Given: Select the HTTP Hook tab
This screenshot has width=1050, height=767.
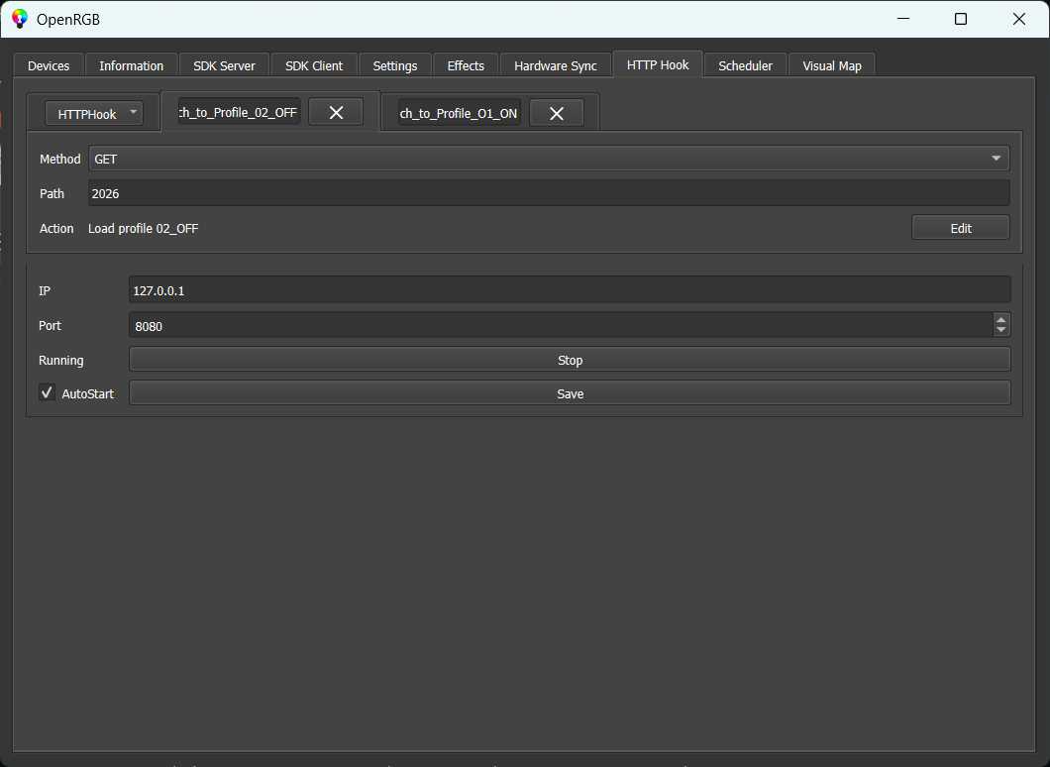Looking at the screenshot, I should click(x=658, y=64).
